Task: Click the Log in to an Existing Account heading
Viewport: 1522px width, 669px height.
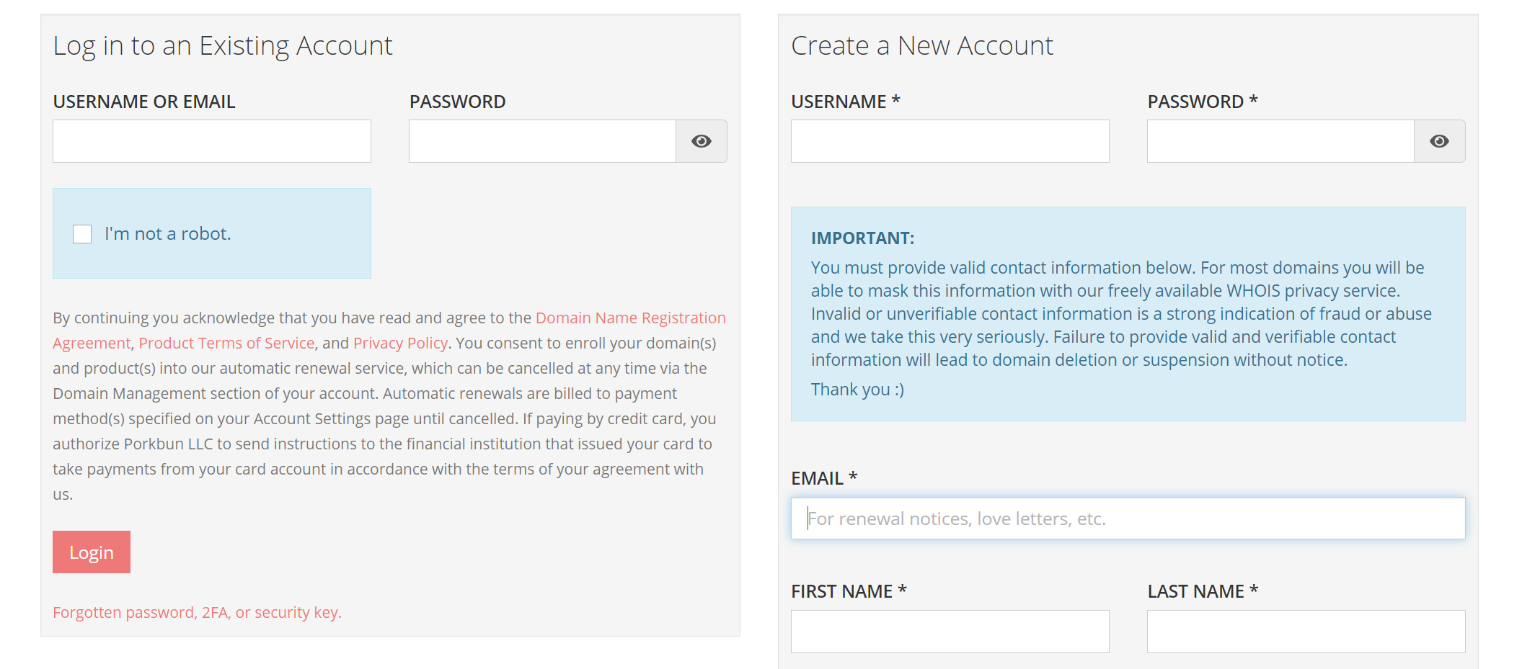Action: (223, 46)
